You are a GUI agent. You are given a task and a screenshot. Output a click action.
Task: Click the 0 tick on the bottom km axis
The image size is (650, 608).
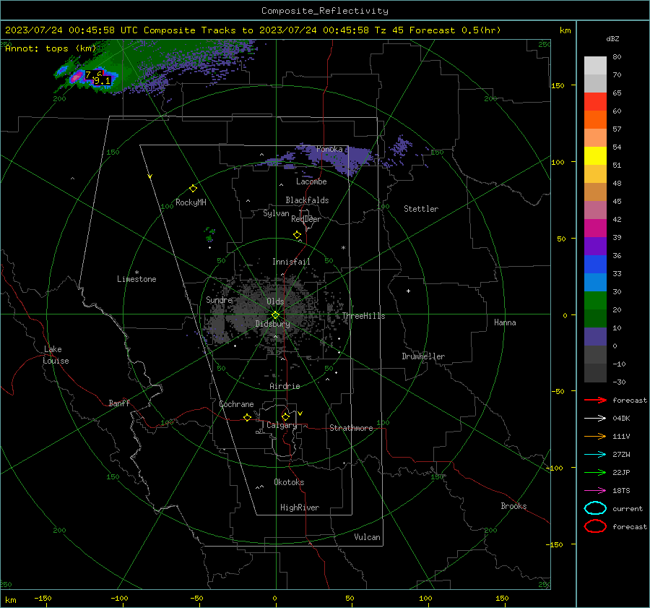coord(275,599)
